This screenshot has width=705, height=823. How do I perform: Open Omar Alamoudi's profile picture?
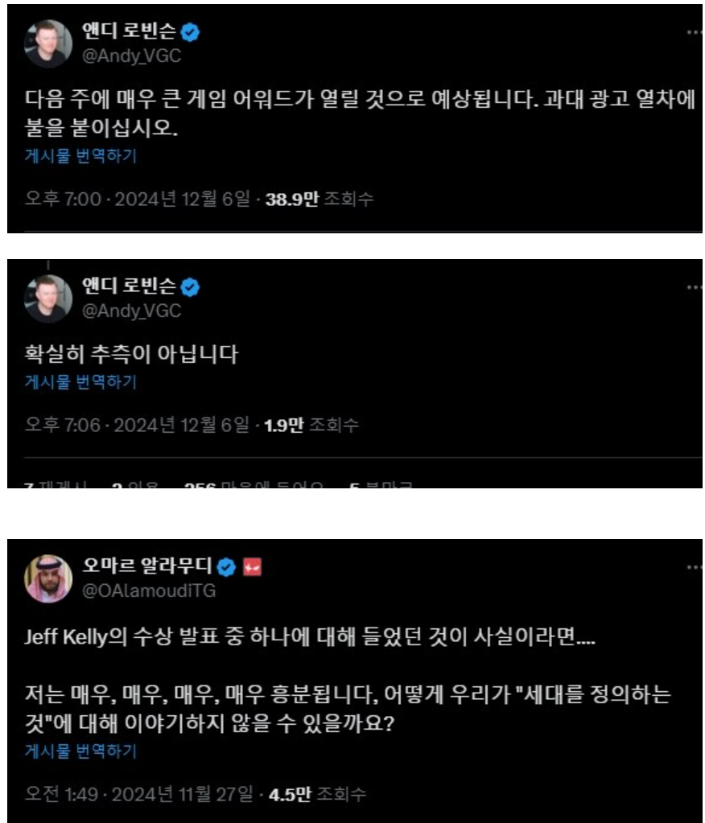(48, 579)
